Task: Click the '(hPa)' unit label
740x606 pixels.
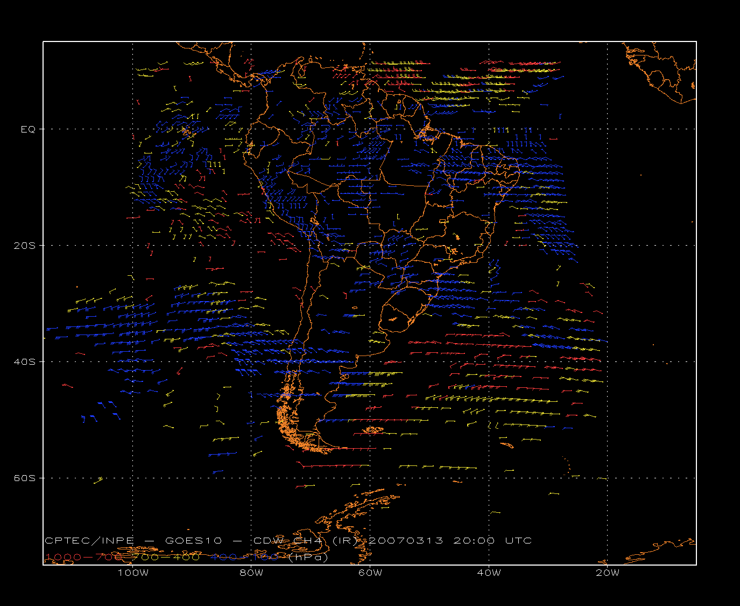Action: [308, 557]
